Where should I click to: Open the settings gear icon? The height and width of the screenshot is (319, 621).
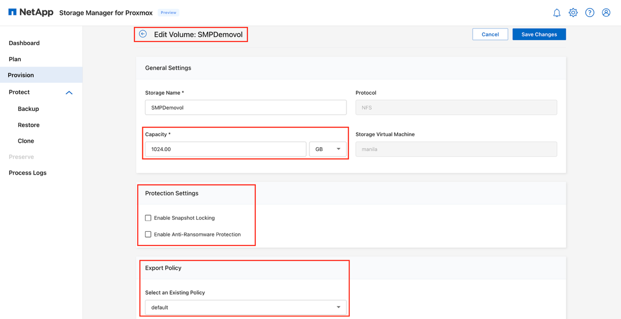click(573, 13)
